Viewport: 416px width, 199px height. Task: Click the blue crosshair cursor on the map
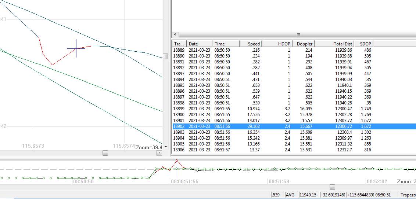click(76, 48)
